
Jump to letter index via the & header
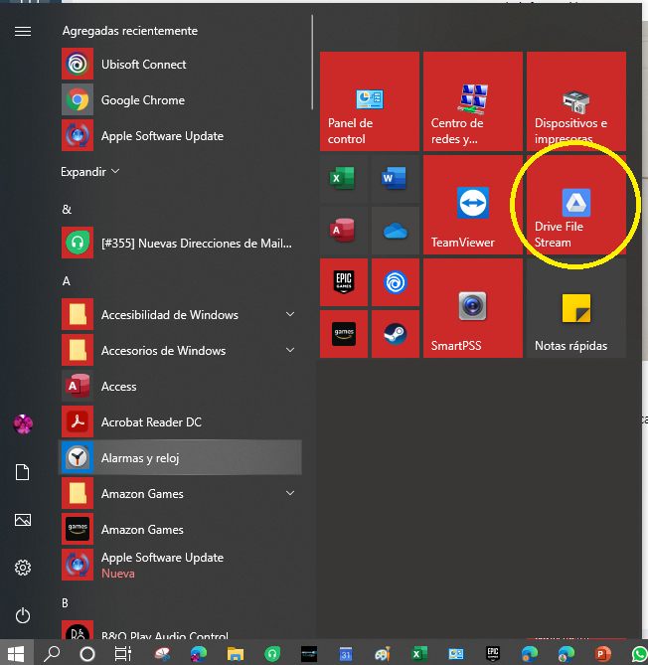pos(67,210)
